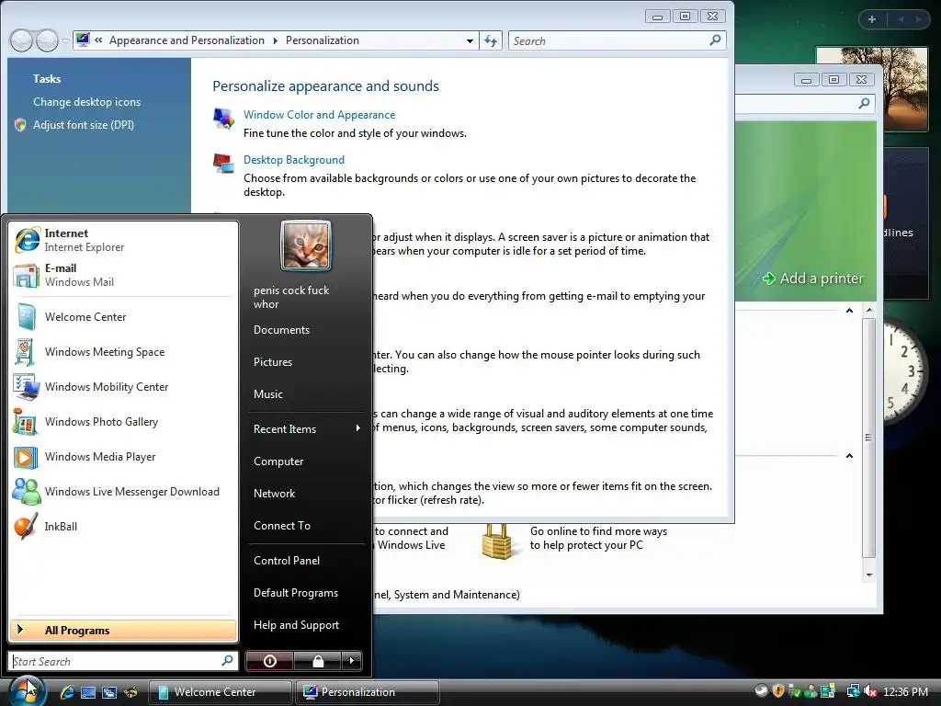Open Desktop Background link
The width and height of the screenshot is (941, 706).
pyautogui.click(x=294, y=160)
